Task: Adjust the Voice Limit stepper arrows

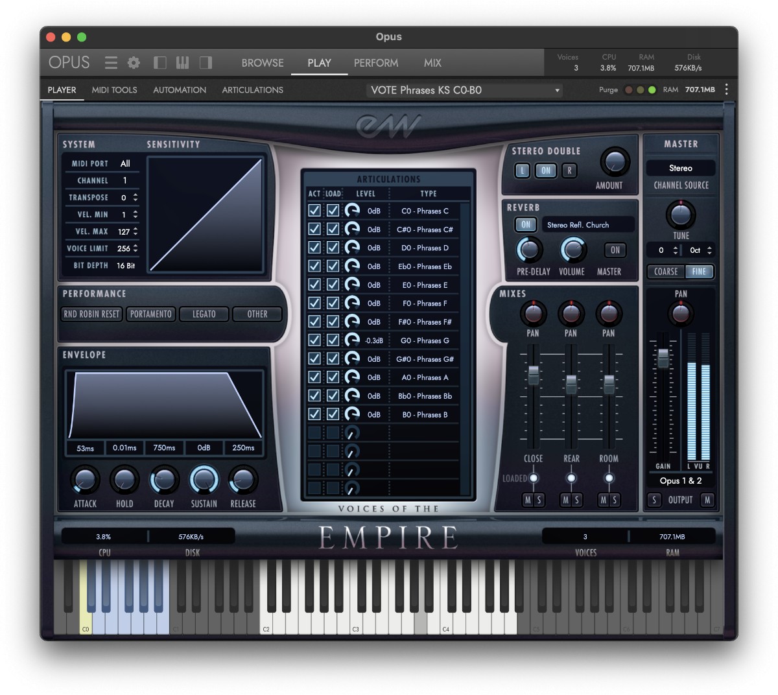Action: 136,248
